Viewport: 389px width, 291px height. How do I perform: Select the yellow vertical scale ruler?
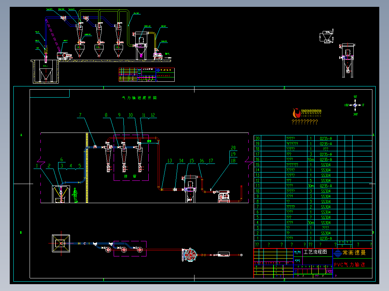[x=87, y=168]
